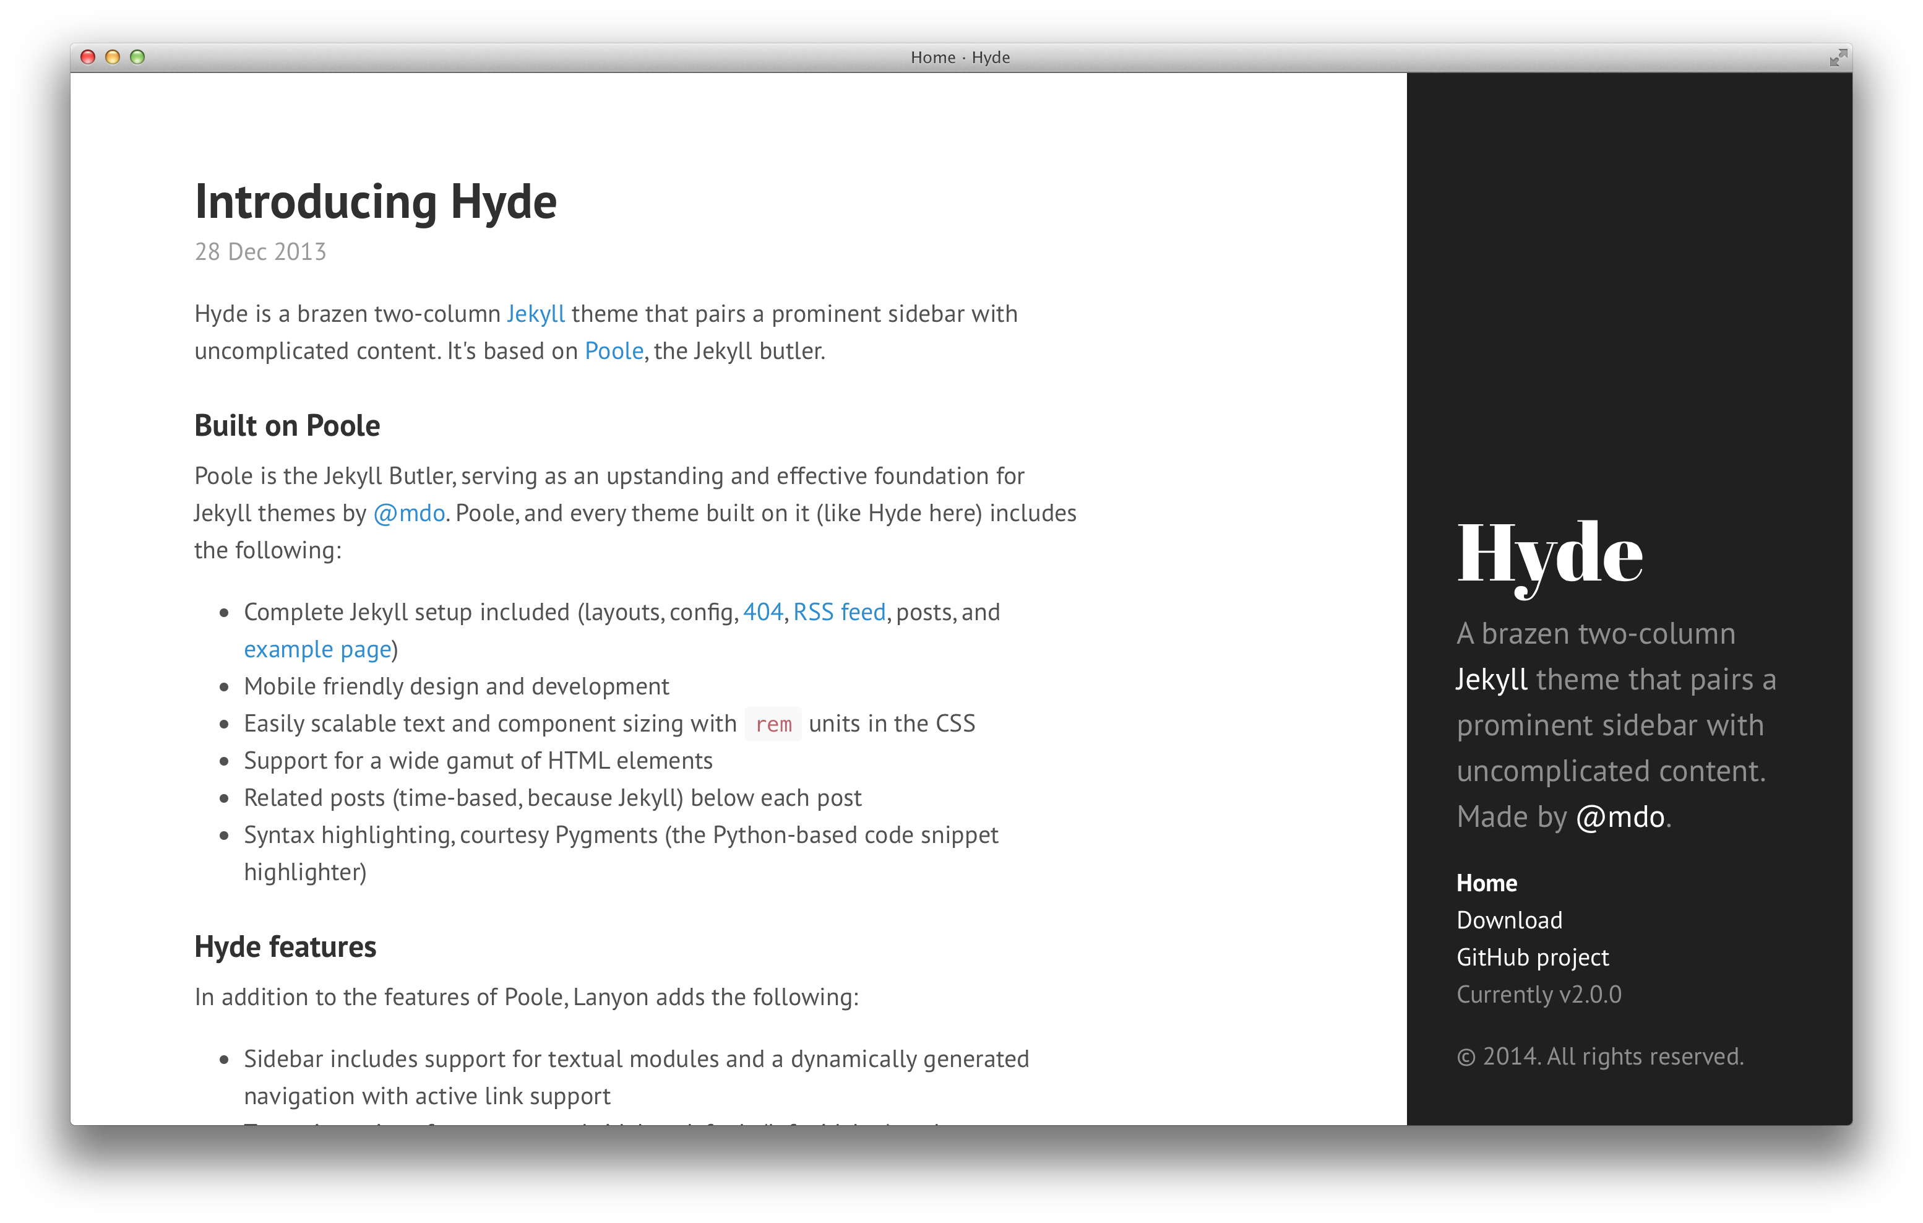1923x1223 pixels.
Task: Open the Jekyll link in sidebar description
Action: click(1490, 680)
